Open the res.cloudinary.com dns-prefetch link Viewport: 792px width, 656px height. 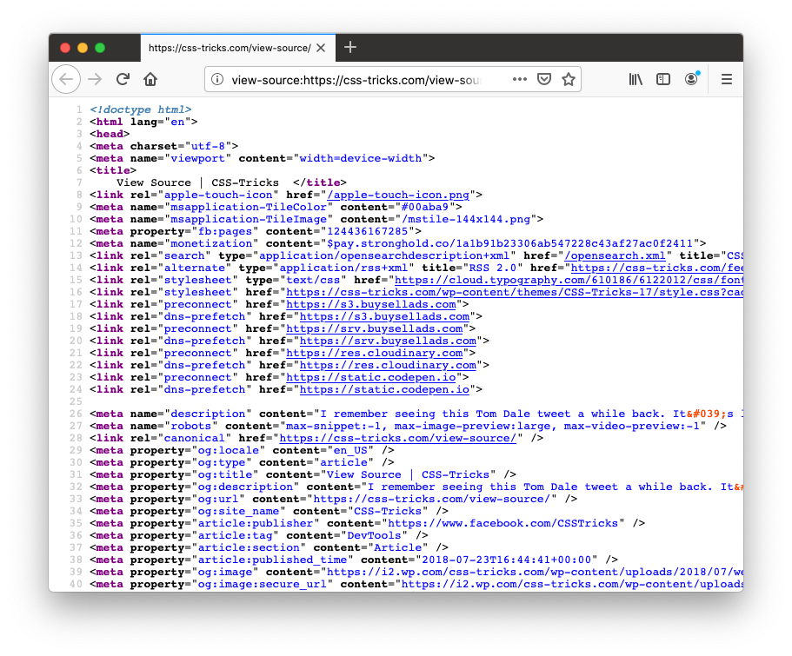(x=388, y=365)
